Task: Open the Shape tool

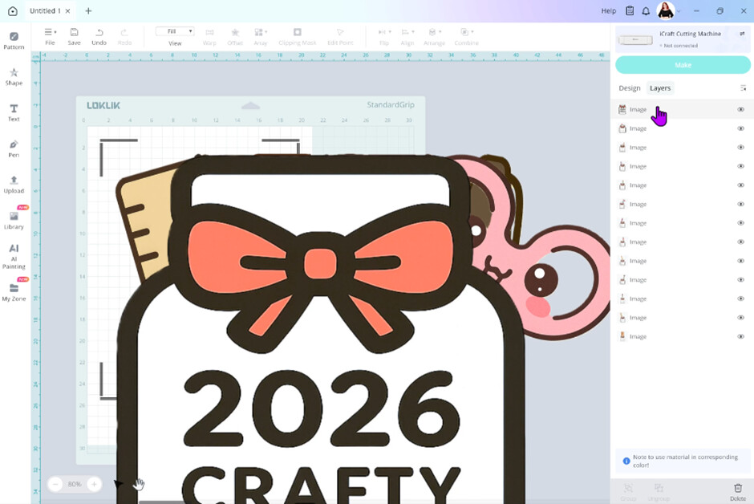Action: point(14,76)
